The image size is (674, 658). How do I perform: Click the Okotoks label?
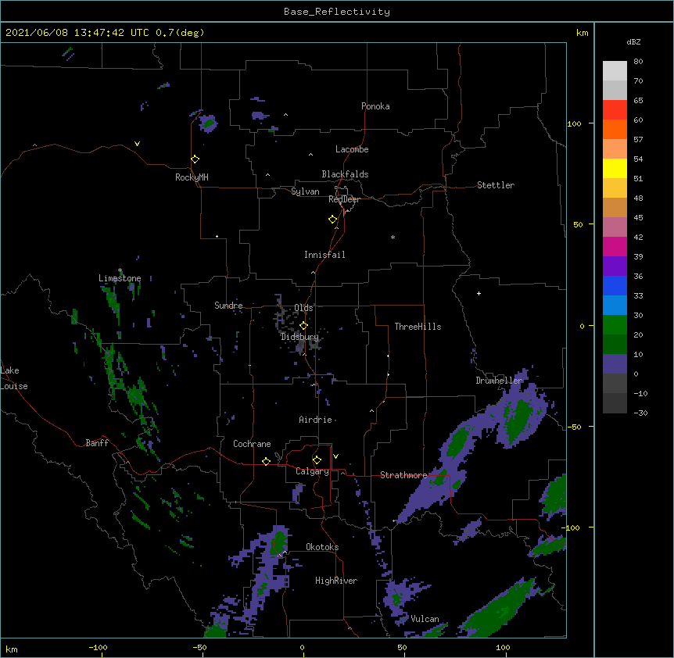click(322, 547)
